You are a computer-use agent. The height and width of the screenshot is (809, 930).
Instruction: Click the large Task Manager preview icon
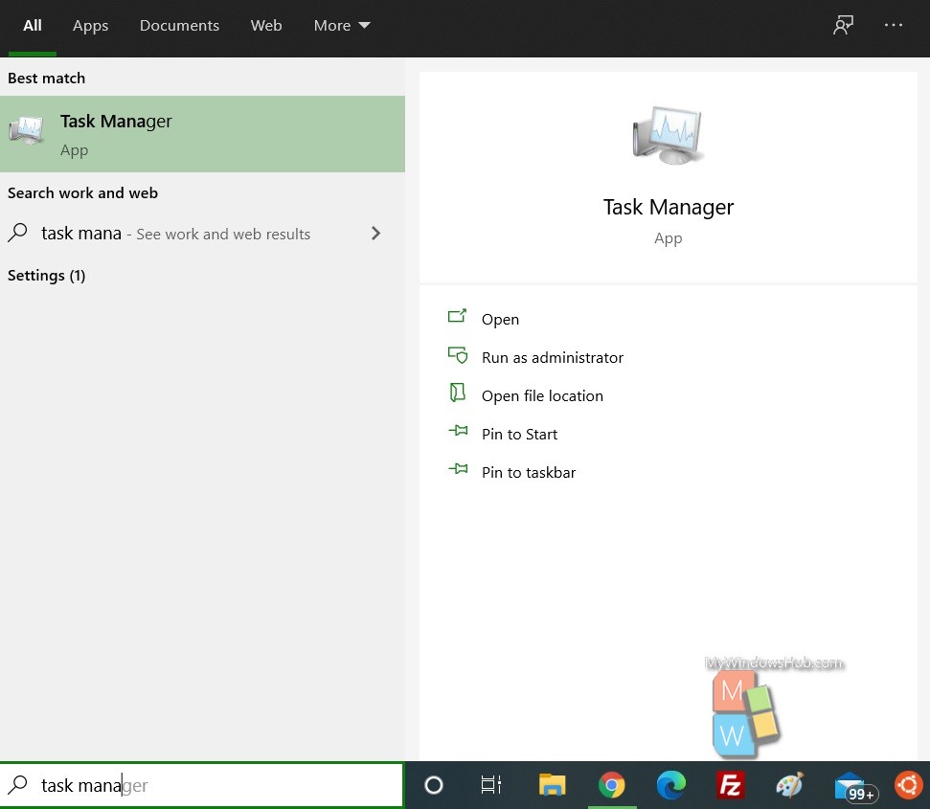(x=668, y=135)
